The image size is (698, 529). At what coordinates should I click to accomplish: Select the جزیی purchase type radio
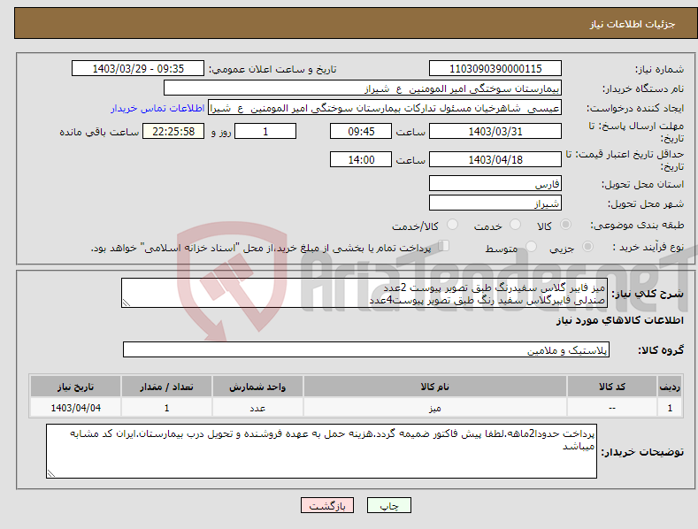point(588,246)
